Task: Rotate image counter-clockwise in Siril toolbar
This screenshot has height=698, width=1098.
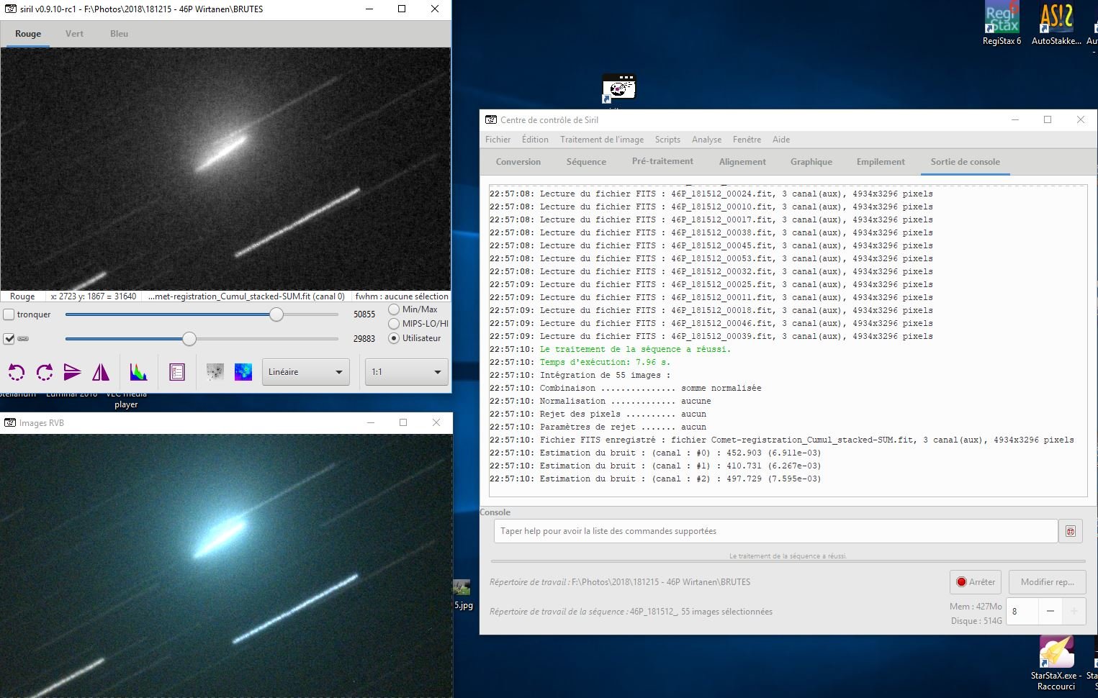Action: [17, 372]
